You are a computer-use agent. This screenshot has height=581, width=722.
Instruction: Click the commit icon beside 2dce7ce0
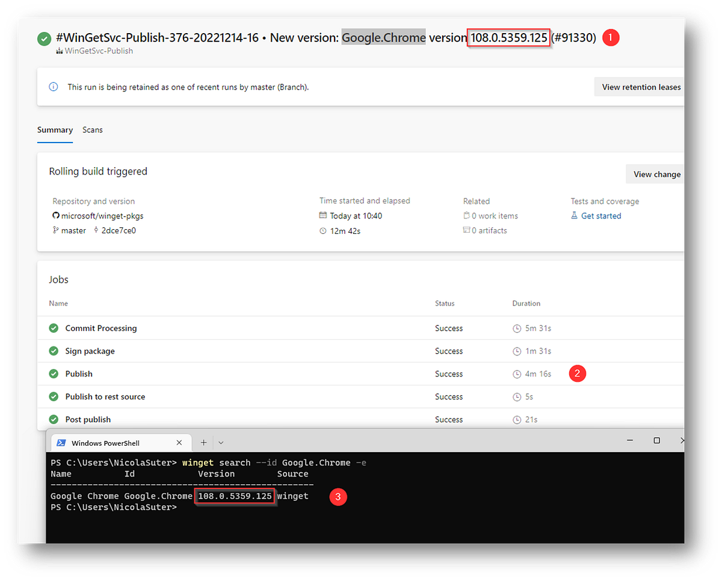click(x=96, y=230)
